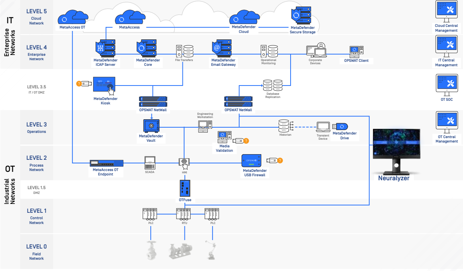Screen dimensions: 463x271
Task: Select the valve icon in Field Network
Action: pyautogui.click(x=152, y=251)
